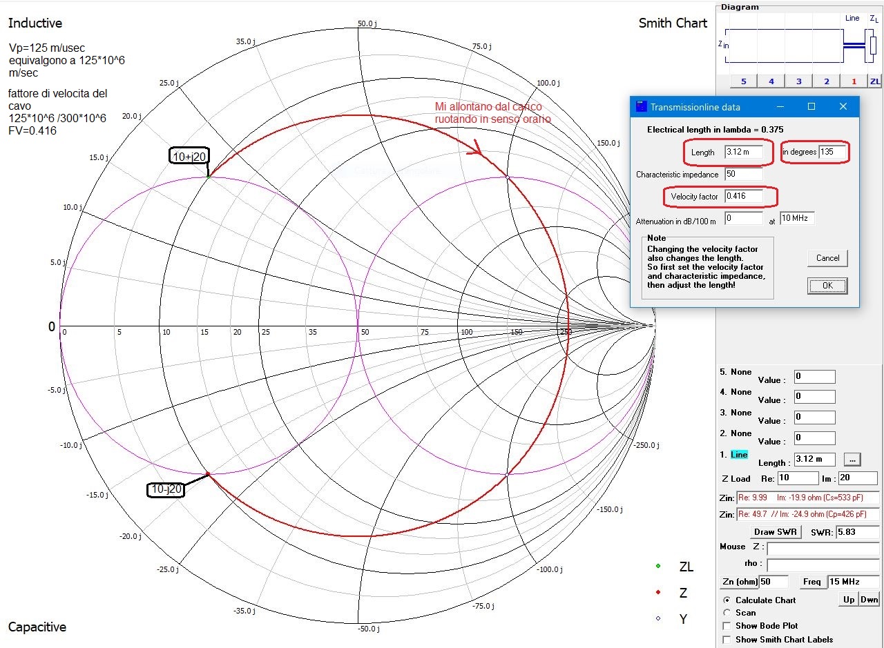Click the '5. None' element label
The width and height of the screenshot is (884, 648).
click(736, 372)
